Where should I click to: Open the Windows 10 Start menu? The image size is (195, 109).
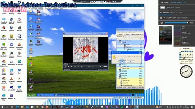2,107
